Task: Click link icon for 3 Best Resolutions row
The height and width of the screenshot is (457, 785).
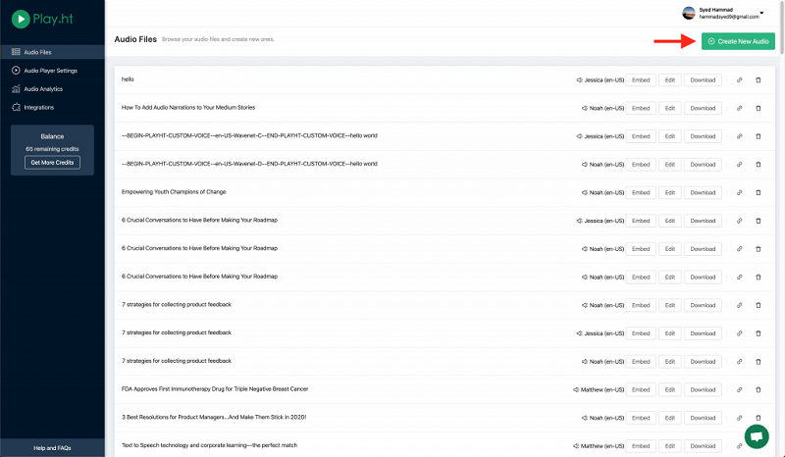Action: coord(740,418)
